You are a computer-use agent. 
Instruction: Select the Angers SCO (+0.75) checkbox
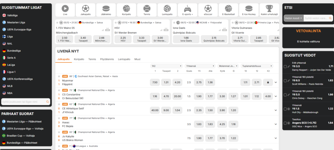(285, 123)
